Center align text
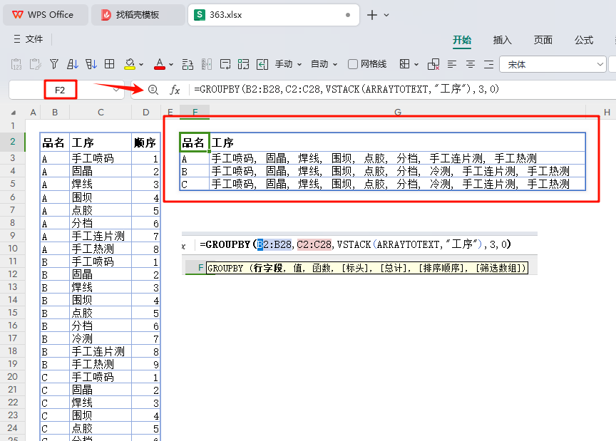Viewport: 616px width, 441px height. 471,64
